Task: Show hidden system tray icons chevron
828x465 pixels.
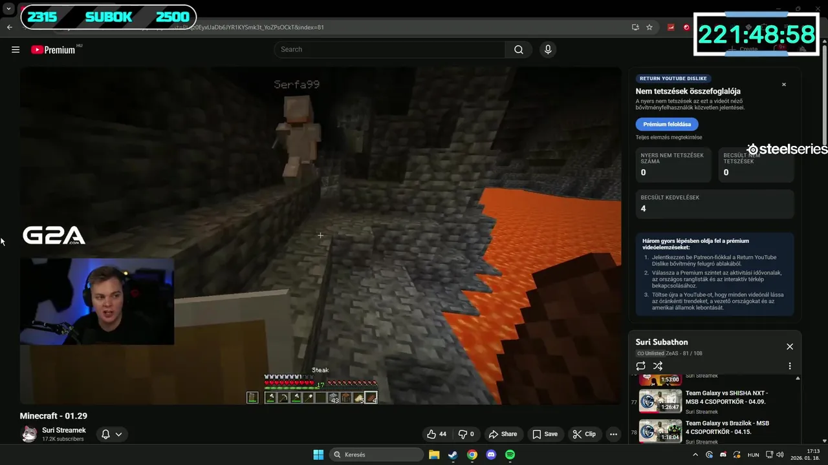Action: (695, 455)
